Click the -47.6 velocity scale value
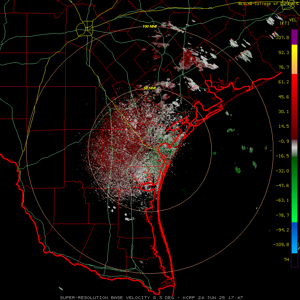This screenshot has height=300, width=300. 282,186
